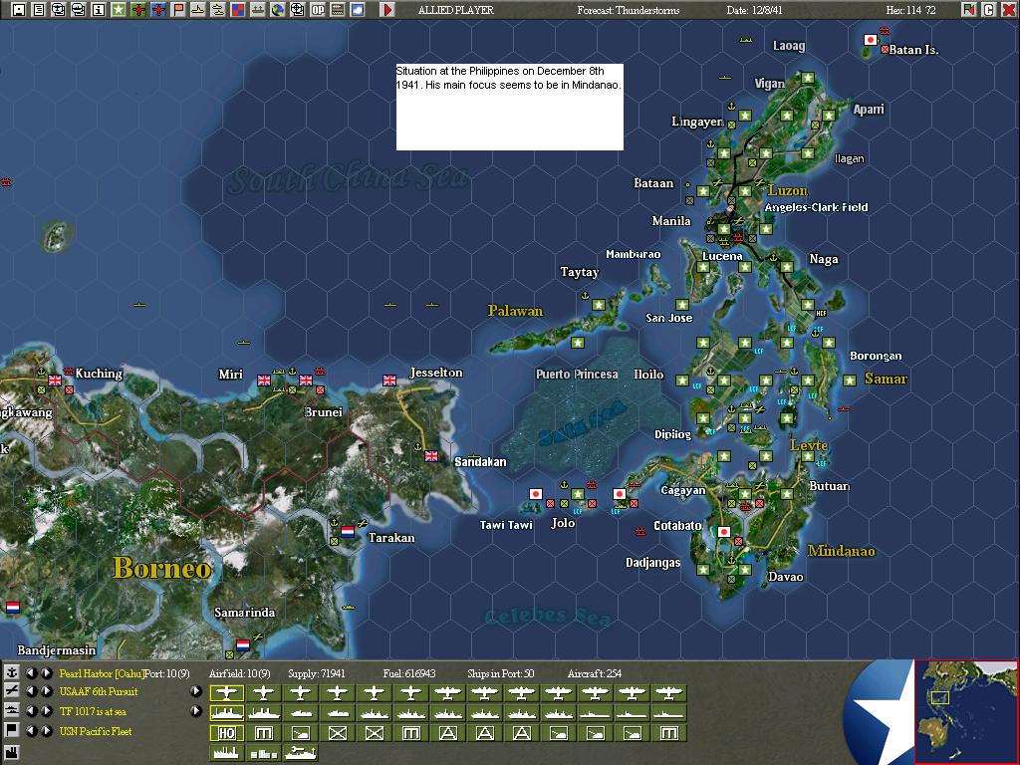
Task: Select the highlighted first battleship tile
Action: [226, 713]
